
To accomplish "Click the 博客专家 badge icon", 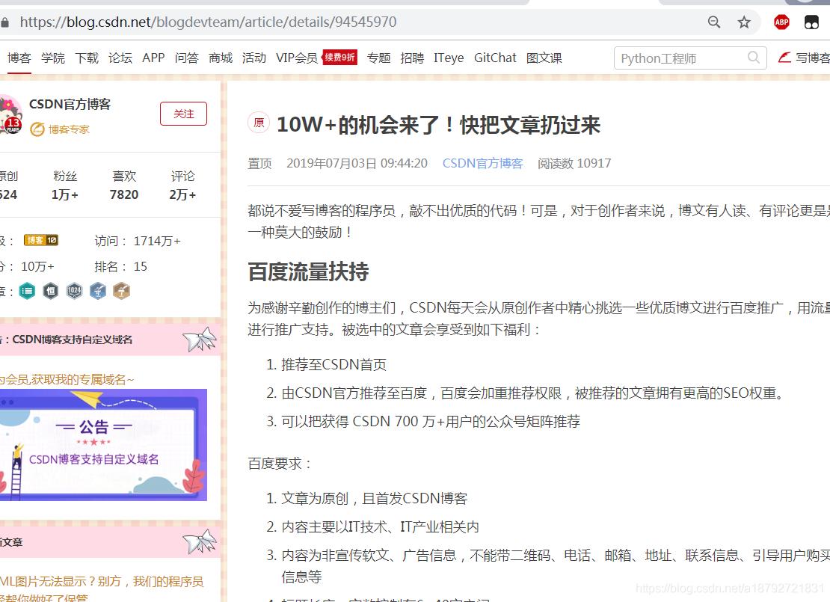I will pyautogui.click(x=37, y=129).
